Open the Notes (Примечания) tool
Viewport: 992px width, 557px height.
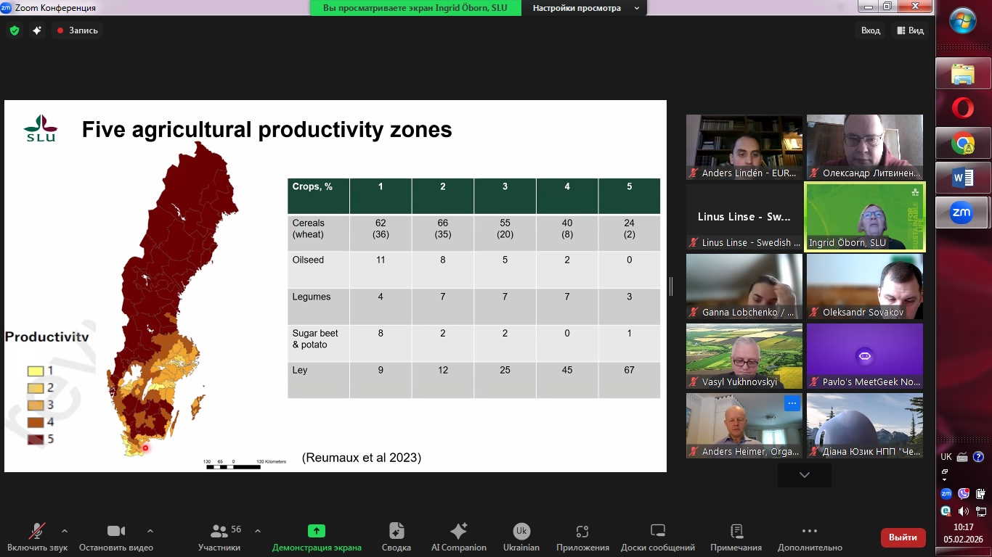point(736,537)
